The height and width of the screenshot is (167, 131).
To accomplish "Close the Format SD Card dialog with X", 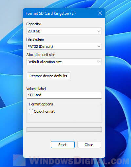I will [100, 13].
